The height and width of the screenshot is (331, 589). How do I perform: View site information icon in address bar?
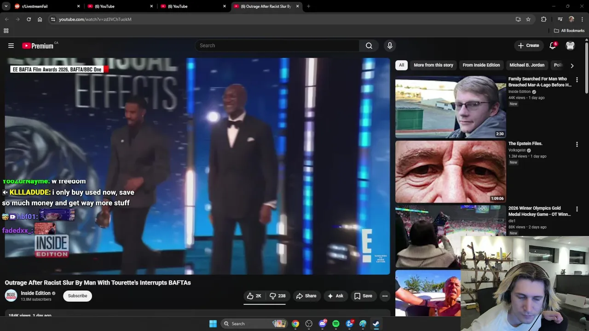click(53, 19)
